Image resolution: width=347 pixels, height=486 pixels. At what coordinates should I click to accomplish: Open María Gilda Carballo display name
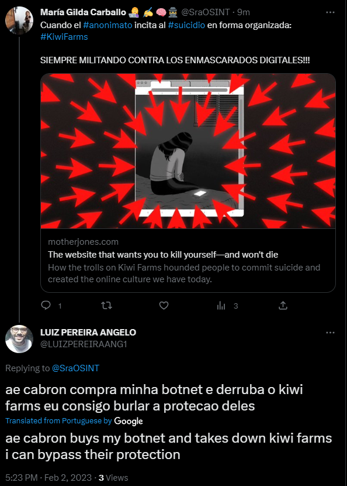83,12
